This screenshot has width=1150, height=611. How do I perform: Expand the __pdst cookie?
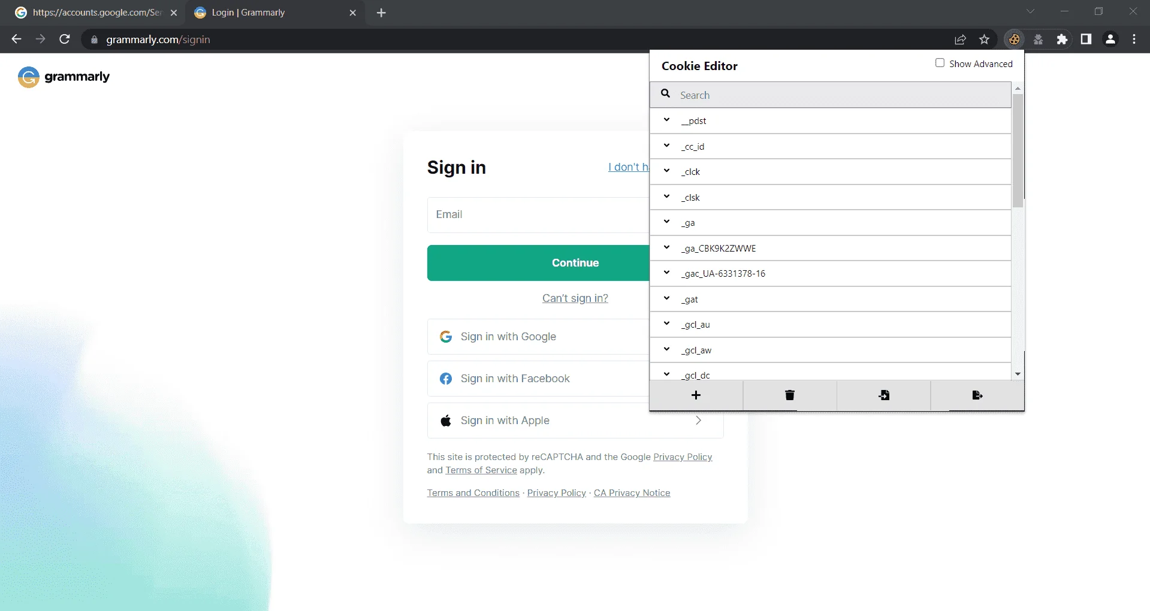[830, 121]
